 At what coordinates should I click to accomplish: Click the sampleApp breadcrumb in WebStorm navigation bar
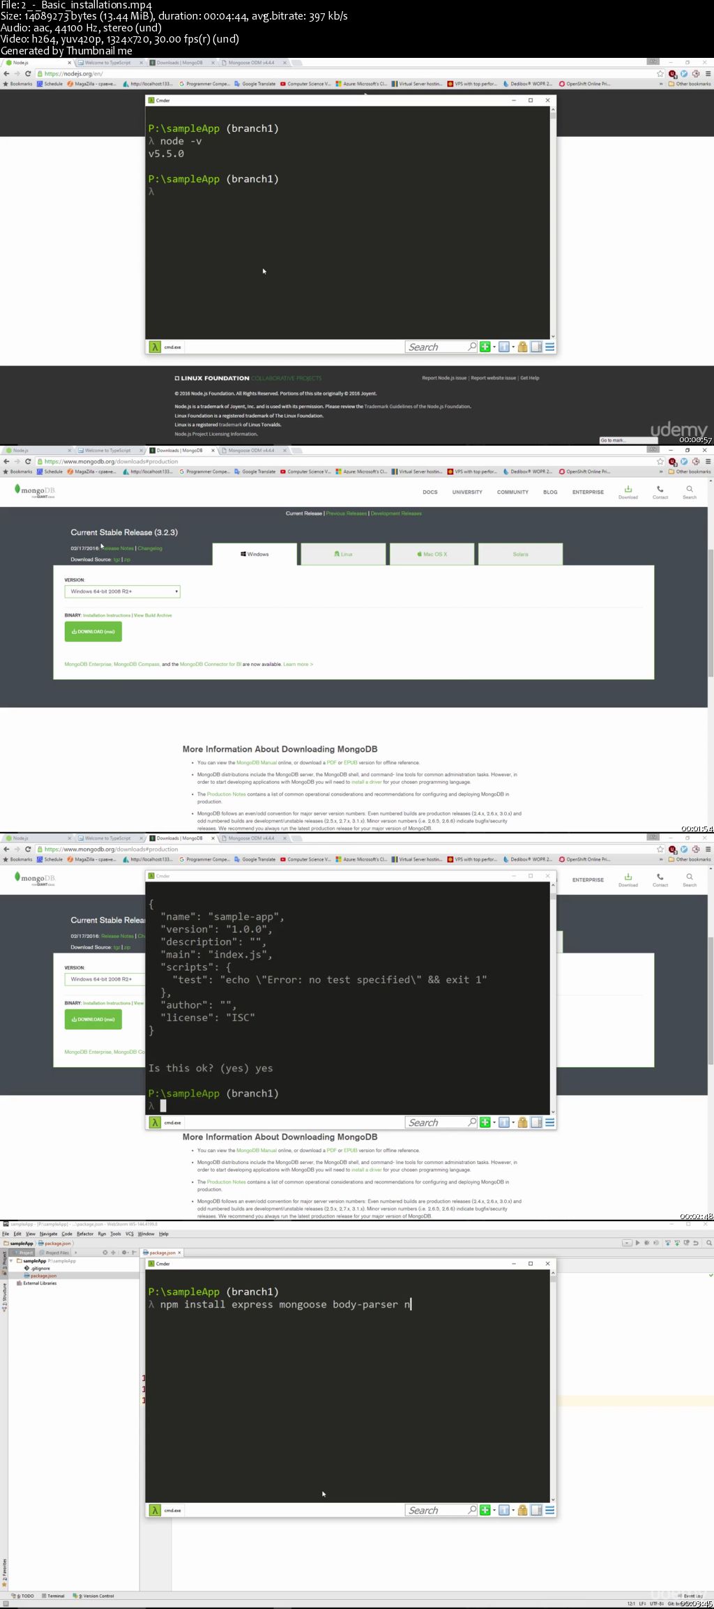[18, 1243]
